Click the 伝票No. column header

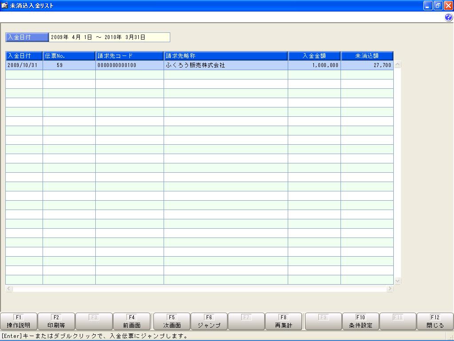click(69, 56)
